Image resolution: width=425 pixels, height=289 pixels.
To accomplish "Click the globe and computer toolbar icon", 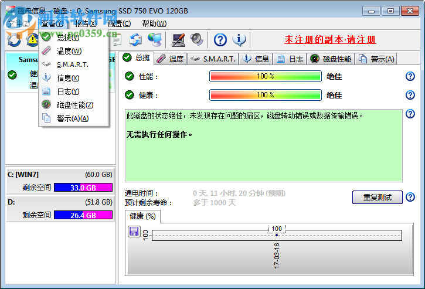I will pos(155,40).
